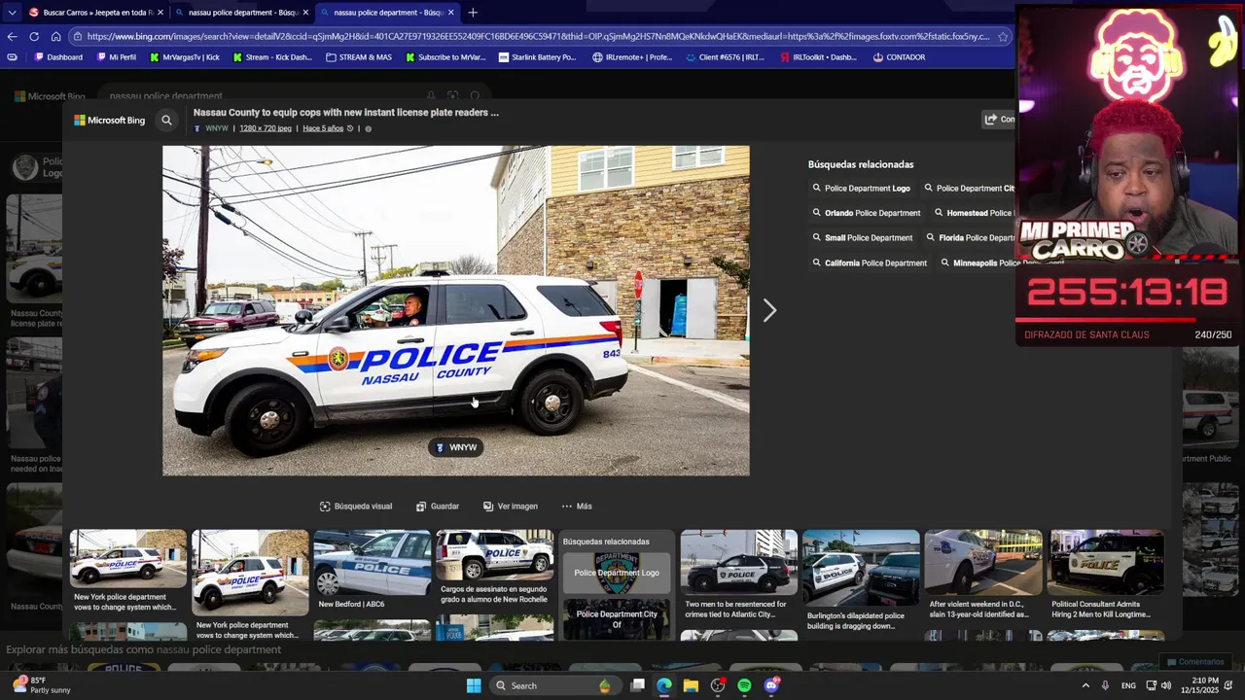Search related California Police Department
The height and width of the screenshot is (700, 1245).
pos(870,263)
